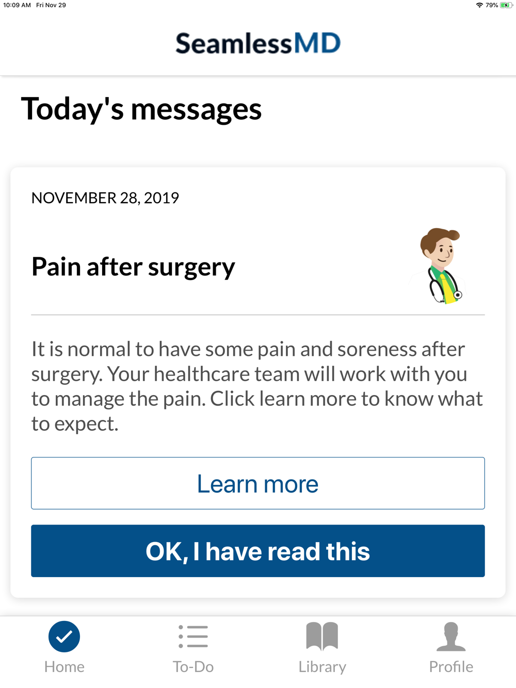This screenshot has height=688, width=516.
Task: Switch to the Profile tab label
Action: pos(451,667)
